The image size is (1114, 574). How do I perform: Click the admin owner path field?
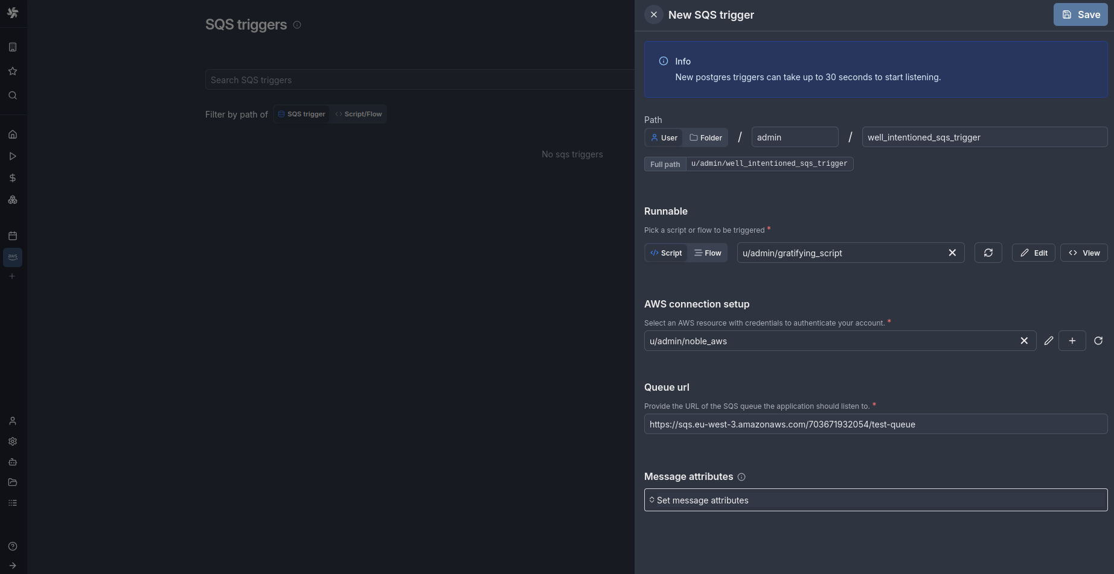(x=795, y=137)
